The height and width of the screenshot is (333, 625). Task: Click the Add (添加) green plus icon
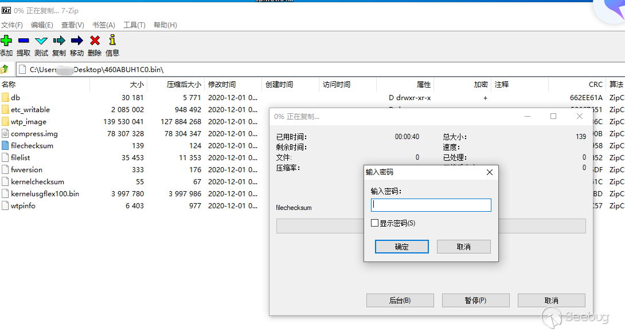click(x=6, y=41)
